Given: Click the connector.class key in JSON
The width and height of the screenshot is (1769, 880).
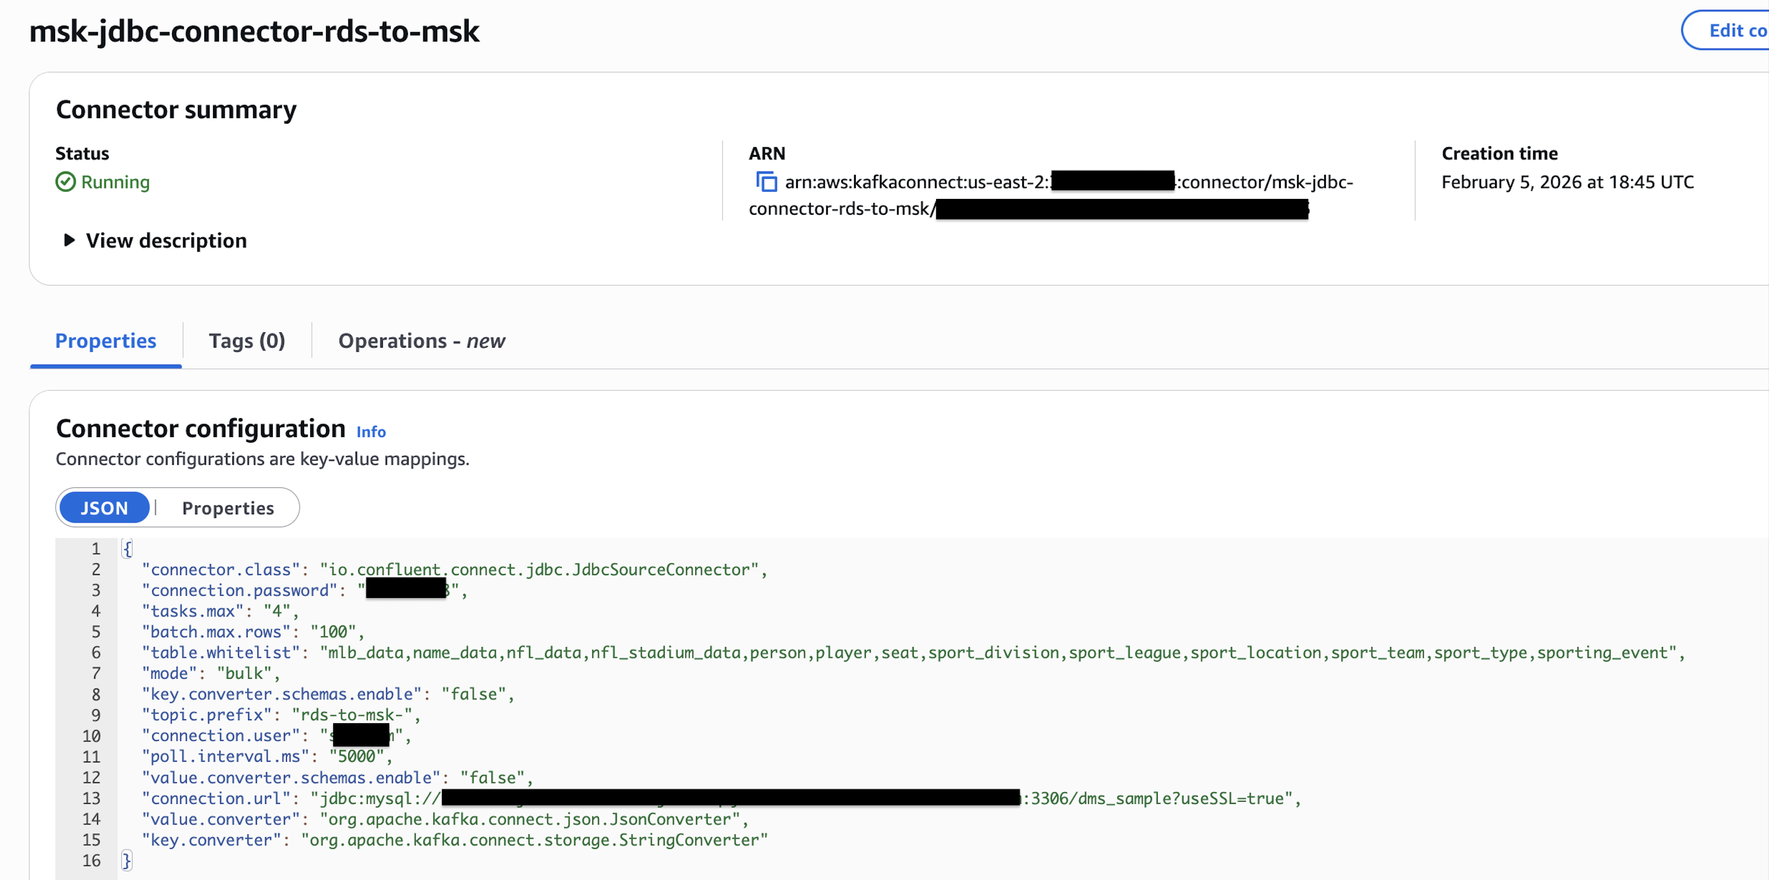Looking at the screenshot, I should click(221, 569).
